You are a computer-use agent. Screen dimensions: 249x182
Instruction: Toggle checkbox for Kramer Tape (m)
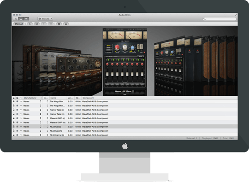tap(18, 114)
